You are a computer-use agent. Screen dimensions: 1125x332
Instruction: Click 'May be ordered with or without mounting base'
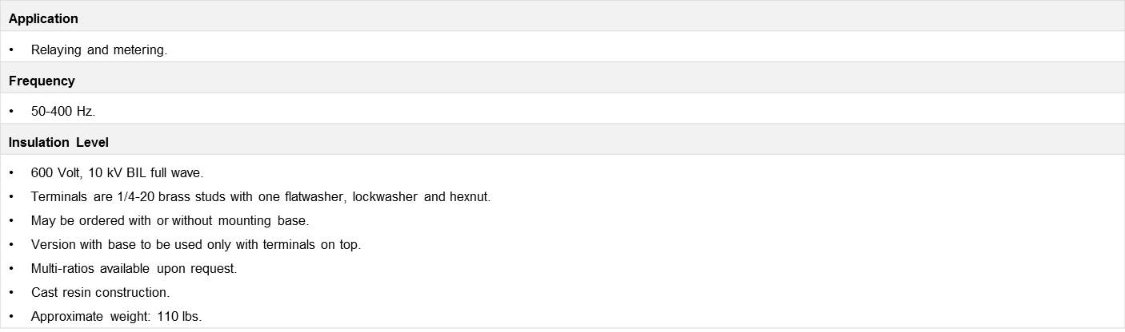point(170,220)
